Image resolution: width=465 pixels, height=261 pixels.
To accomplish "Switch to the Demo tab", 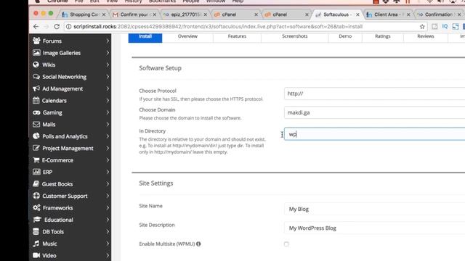I will click(345, 37).
